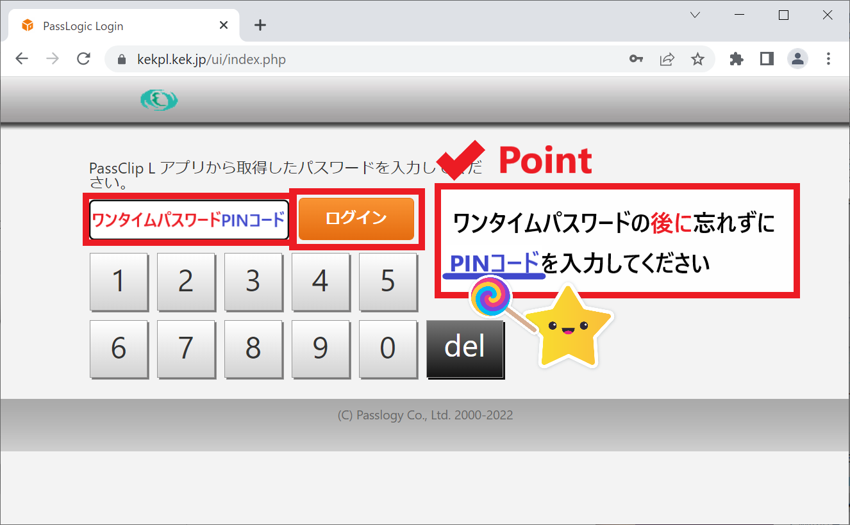This screenshot has width=850, height=525.
Task: Focus the one-time password input field
Action: point(189,220)
